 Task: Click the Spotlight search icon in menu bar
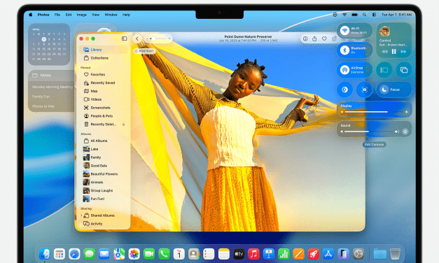point(364,15)
